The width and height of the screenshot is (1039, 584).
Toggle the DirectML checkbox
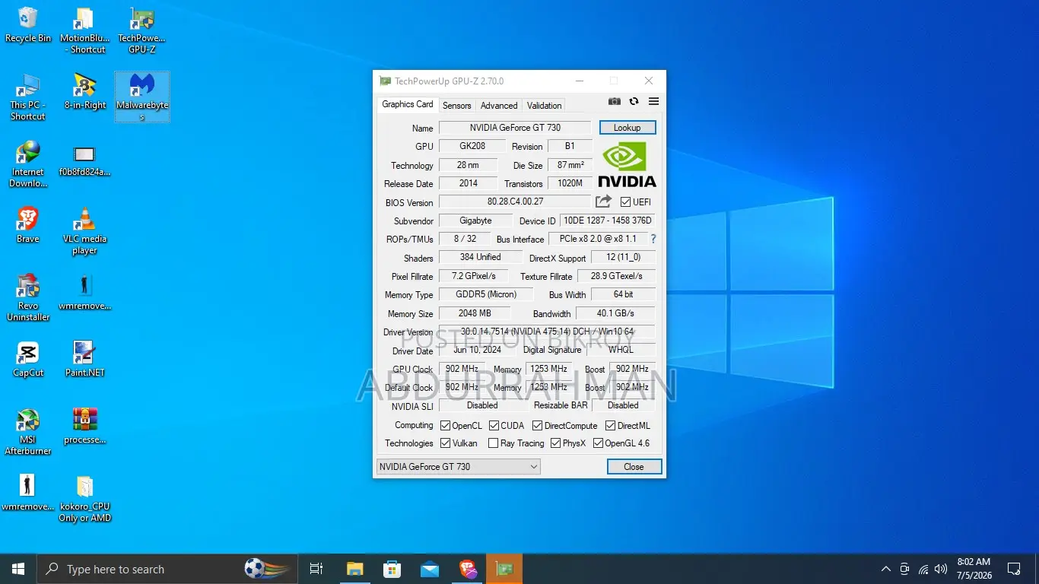coord(611,426)
